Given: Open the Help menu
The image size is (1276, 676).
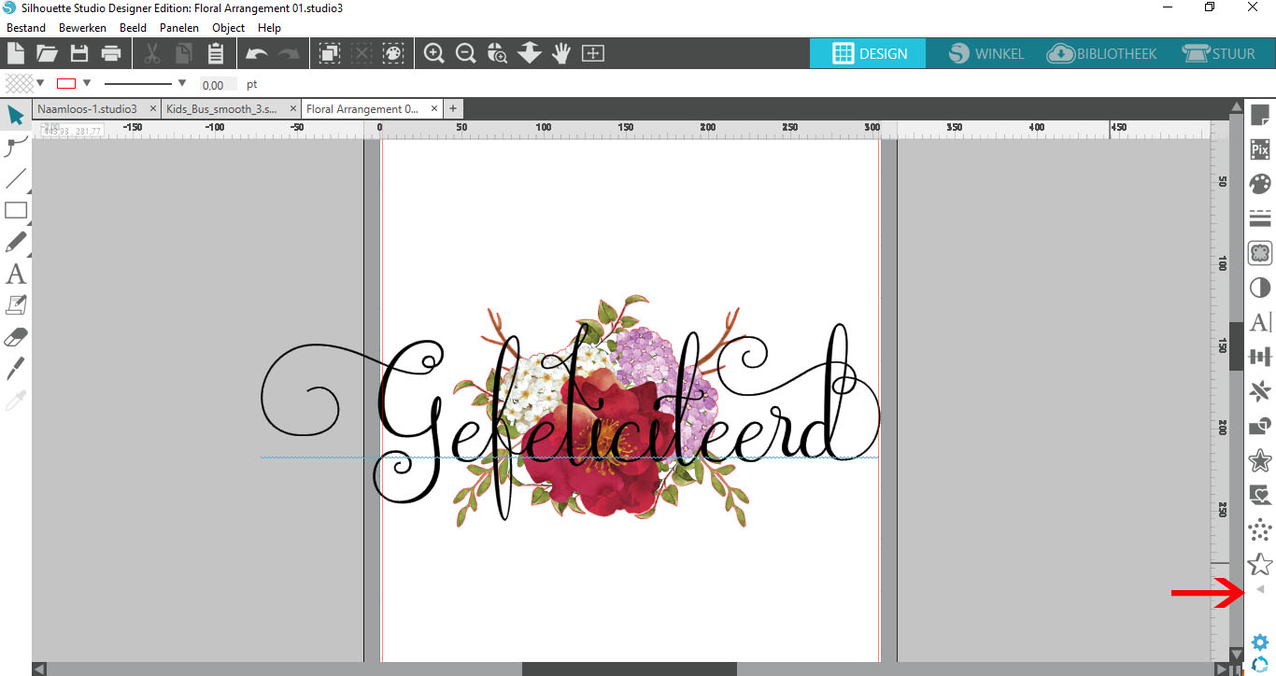Looking at the screenshot, I should coord(269,28).
